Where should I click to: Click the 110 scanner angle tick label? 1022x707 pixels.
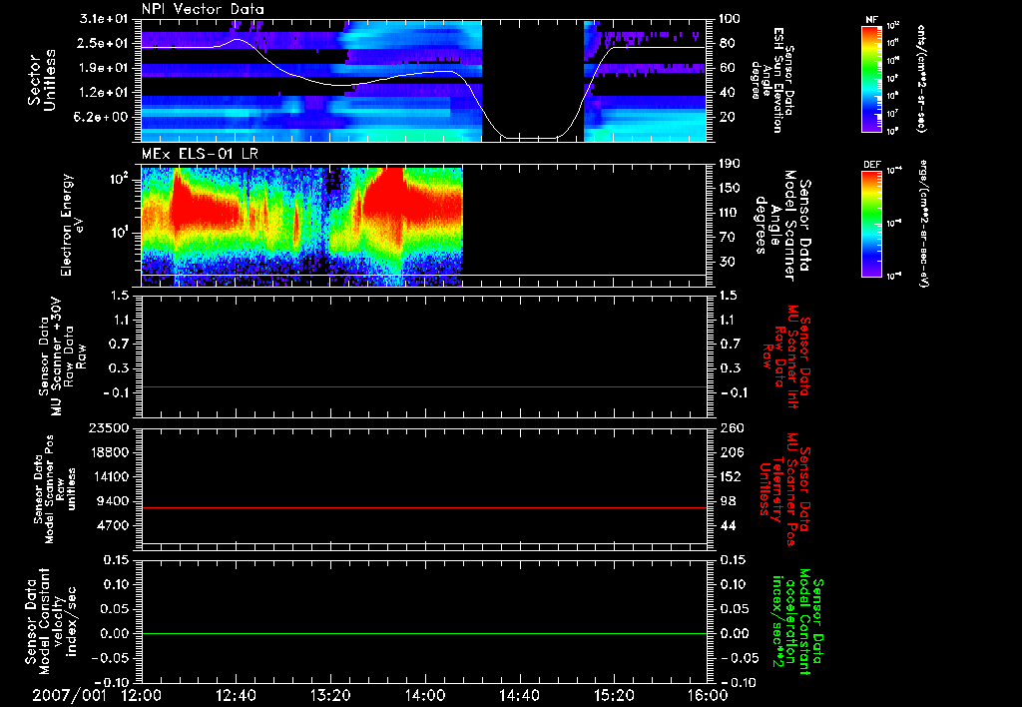point(730,213)
